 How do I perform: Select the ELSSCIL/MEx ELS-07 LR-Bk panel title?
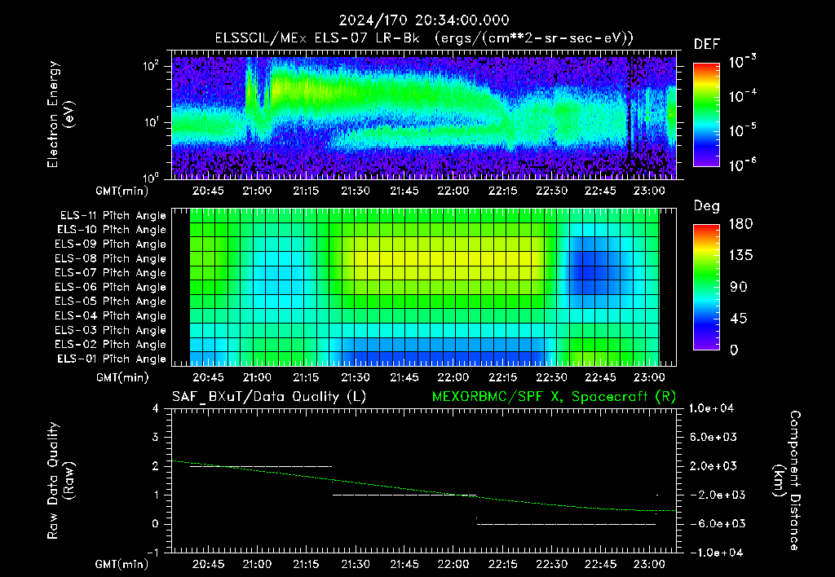(x=424, y=38)
